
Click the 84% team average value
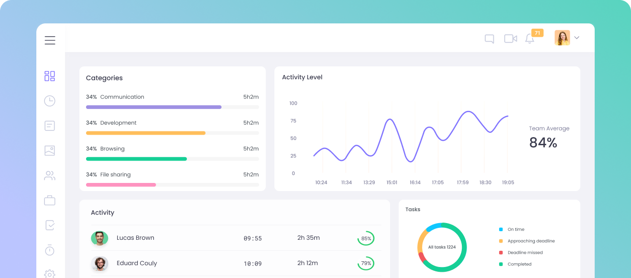pos(543,142)
